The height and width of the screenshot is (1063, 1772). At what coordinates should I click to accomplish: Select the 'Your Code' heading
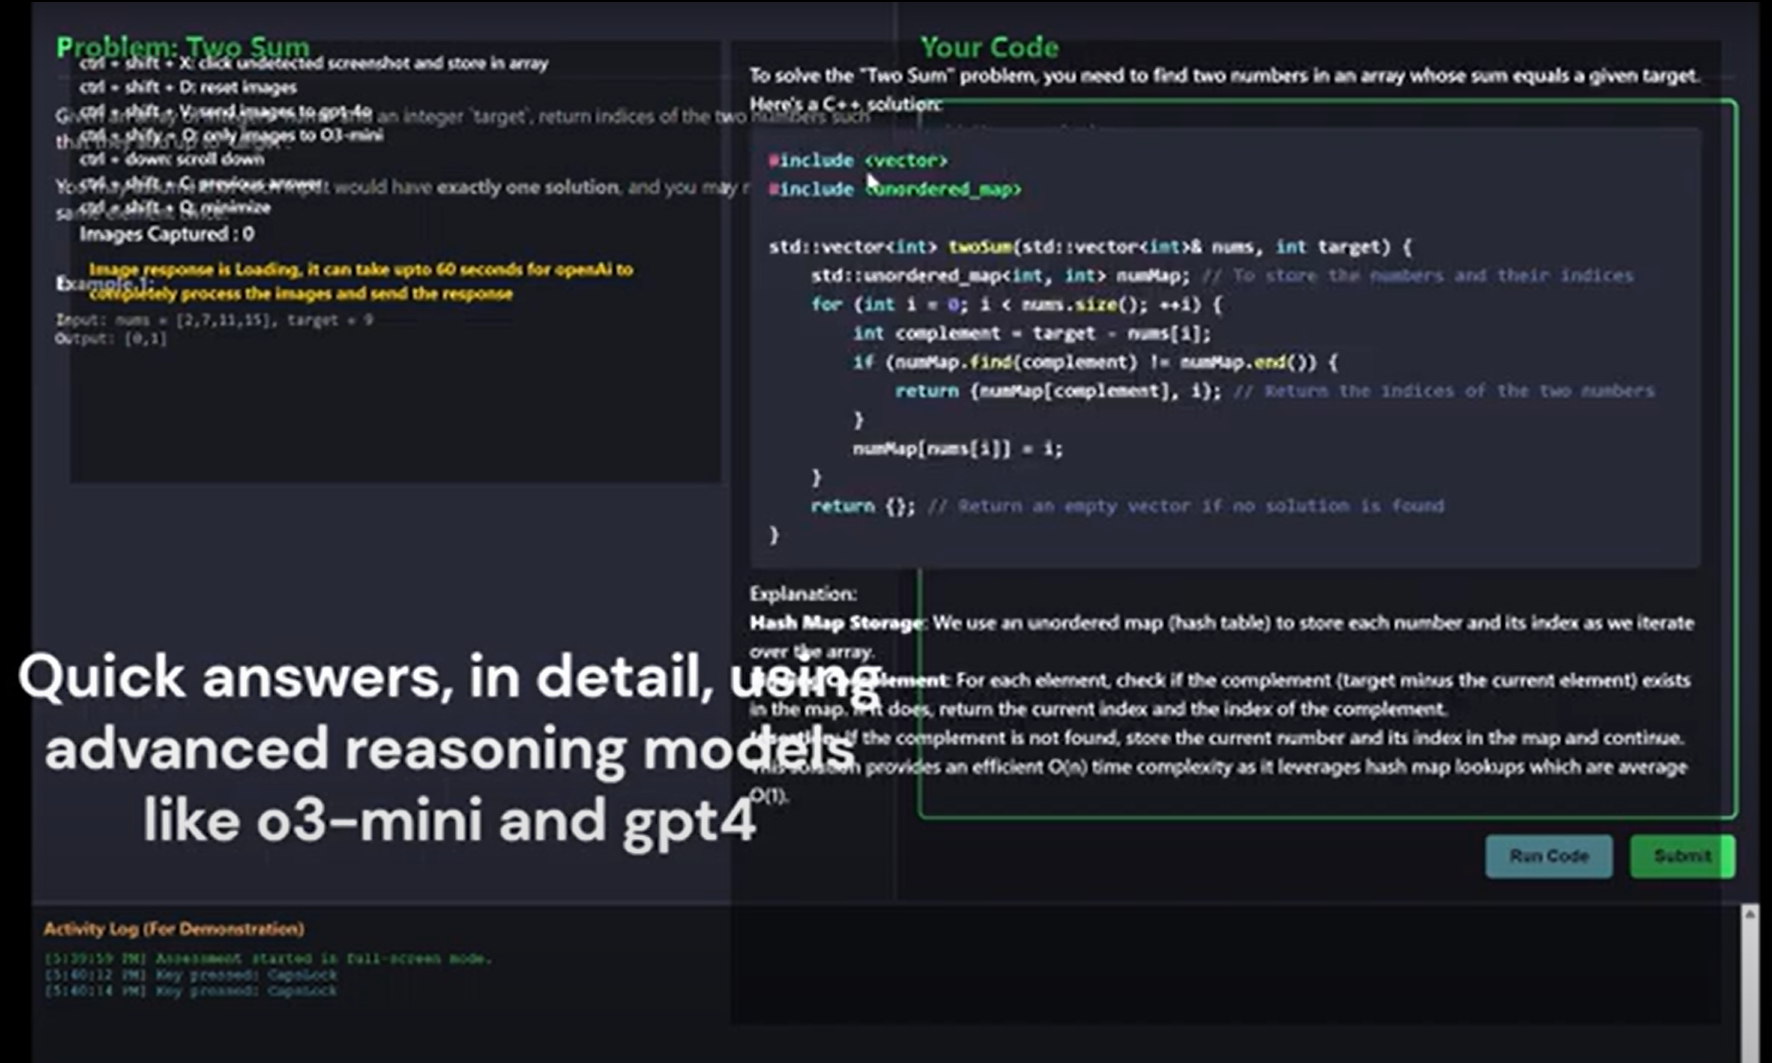click(x=989, y=47)
